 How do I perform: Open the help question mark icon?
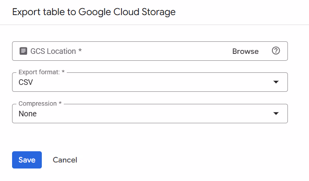(x=276, y=51)
